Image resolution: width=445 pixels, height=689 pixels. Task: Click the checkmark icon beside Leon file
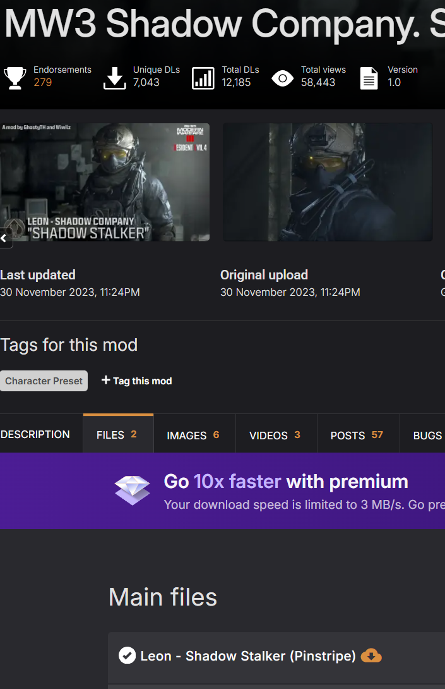click(127, 655)
